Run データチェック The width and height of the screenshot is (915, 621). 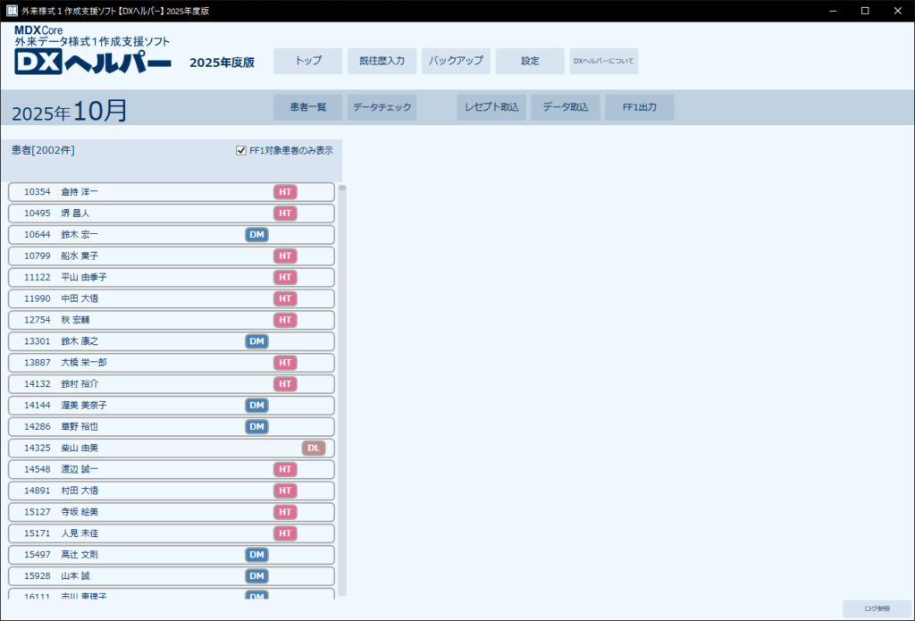[x=382, y=107]
